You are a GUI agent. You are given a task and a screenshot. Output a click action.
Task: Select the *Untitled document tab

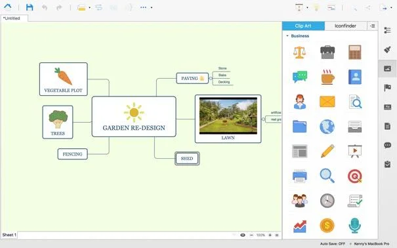click(14, 18)
